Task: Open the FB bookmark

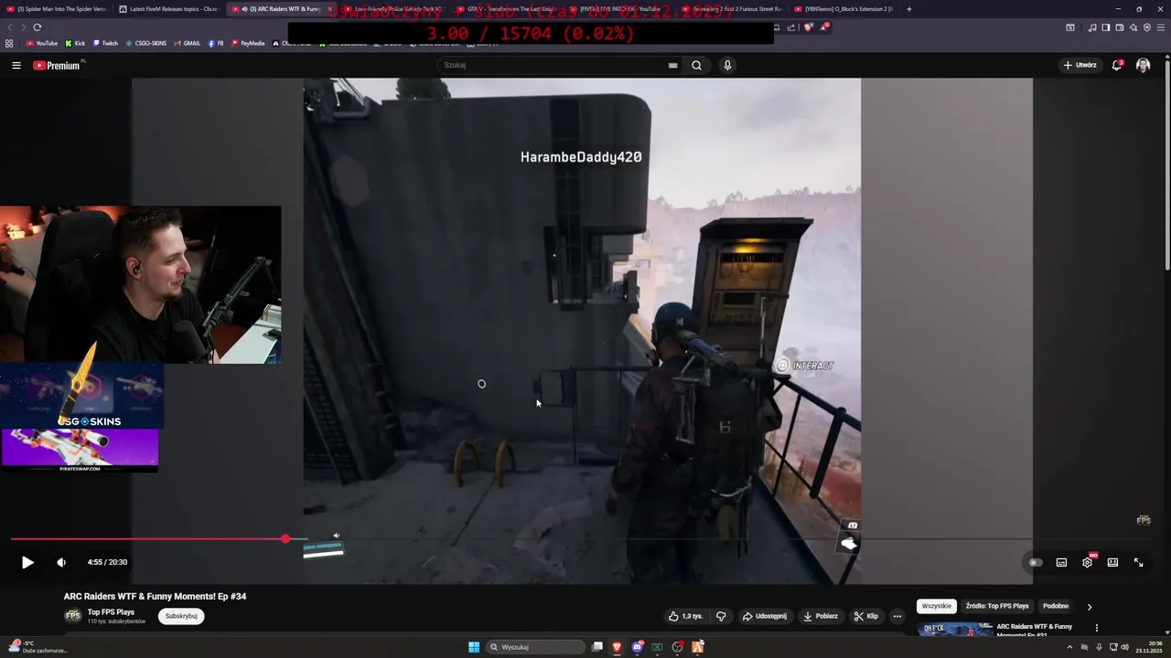Action: (216, 43)
